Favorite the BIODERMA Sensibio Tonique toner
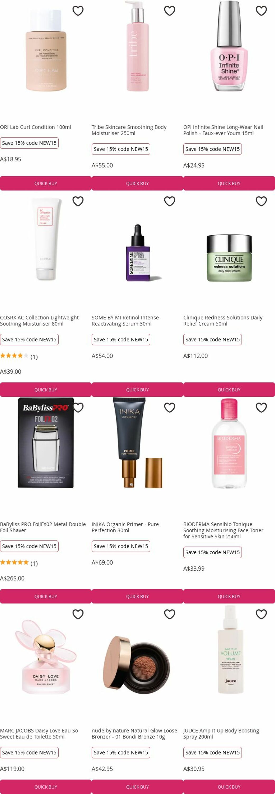 pyautogui.click(x=261, y=408)
